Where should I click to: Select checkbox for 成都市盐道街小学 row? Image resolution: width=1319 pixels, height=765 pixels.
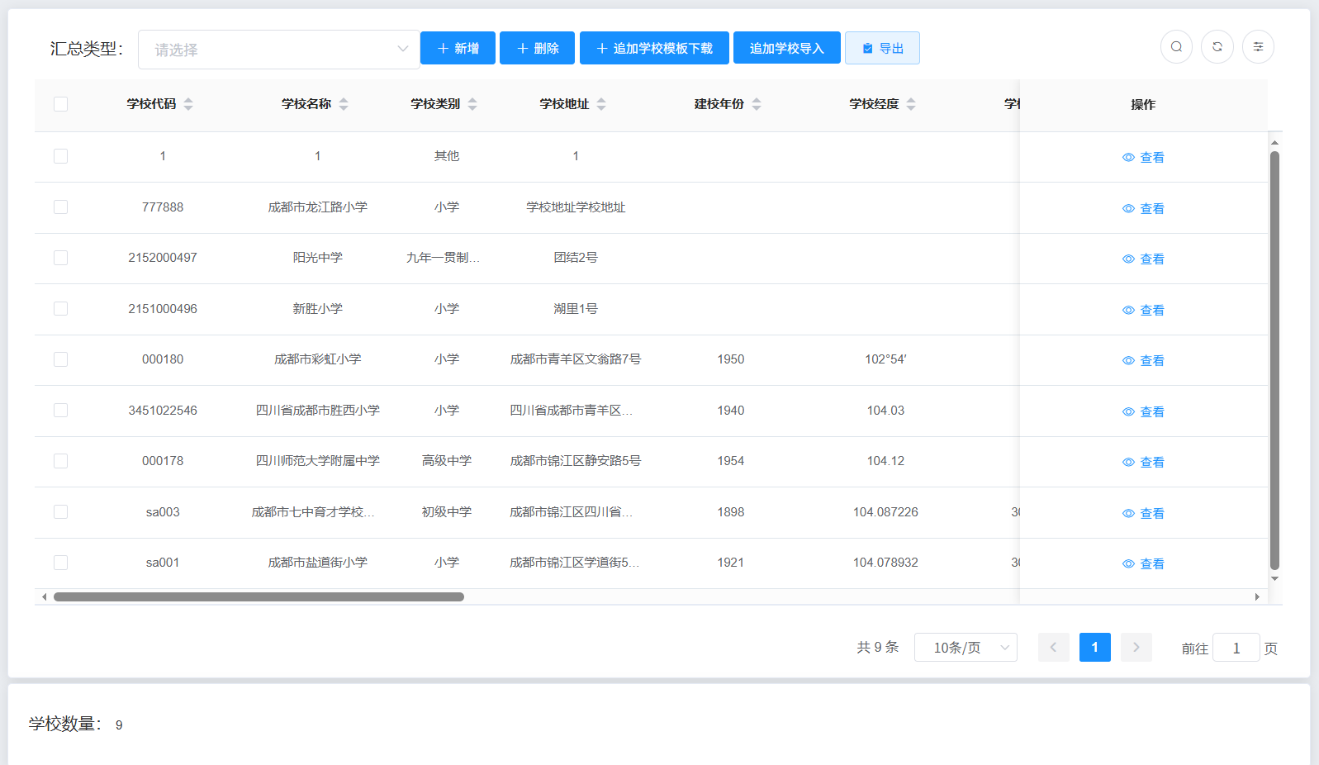point(60,563)
